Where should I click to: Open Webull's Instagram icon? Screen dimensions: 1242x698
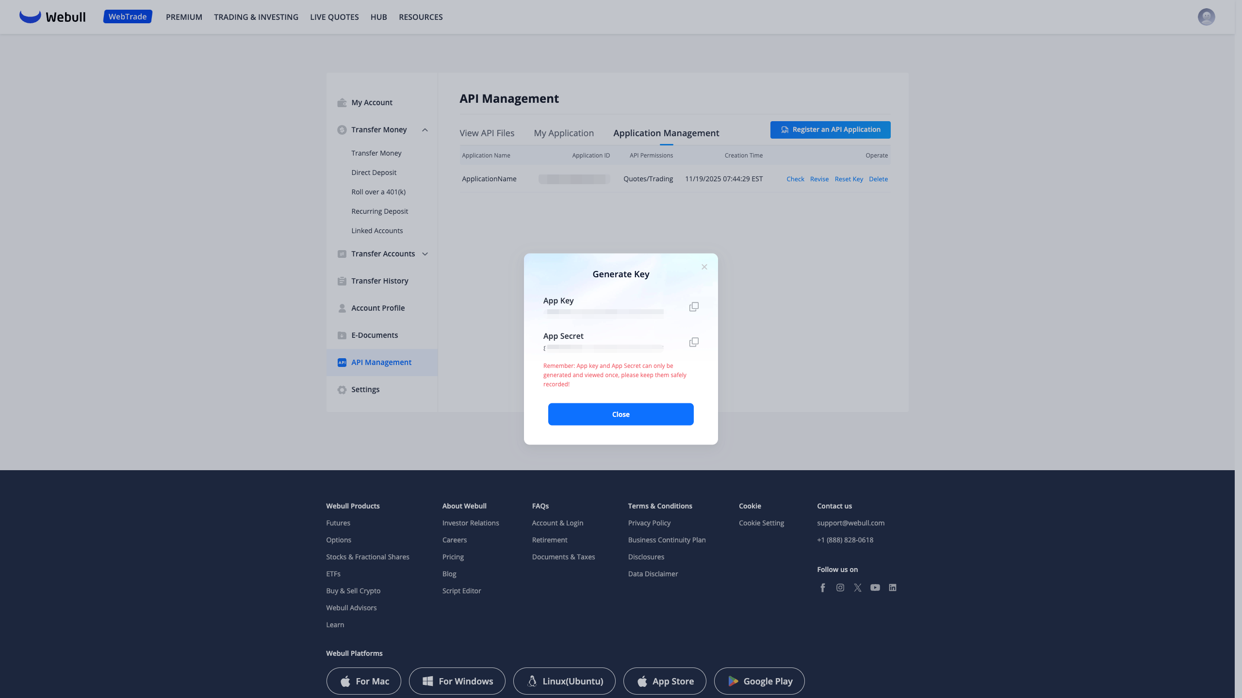[840, 587]
